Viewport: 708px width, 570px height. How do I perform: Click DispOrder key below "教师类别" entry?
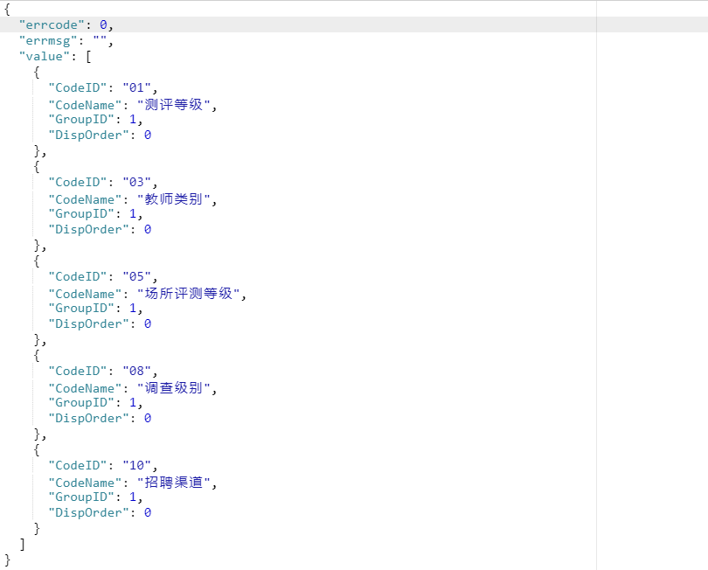tap(88, 229)
